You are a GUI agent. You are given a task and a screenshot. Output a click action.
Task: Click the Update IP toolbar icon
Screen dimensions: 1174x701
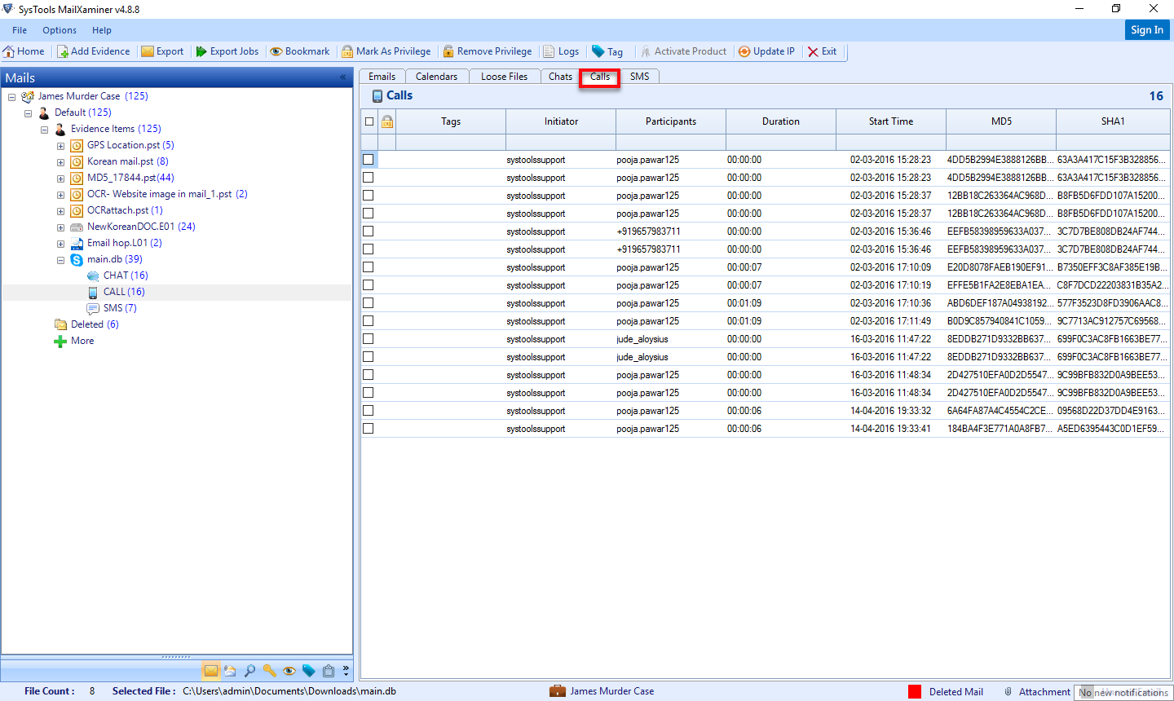[766, 51]
